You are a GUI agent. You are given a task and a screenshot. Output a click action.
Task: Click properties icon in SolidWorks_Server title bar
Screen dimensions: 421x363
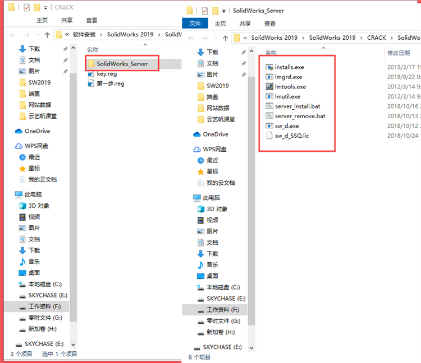click(x=205, y=11)
